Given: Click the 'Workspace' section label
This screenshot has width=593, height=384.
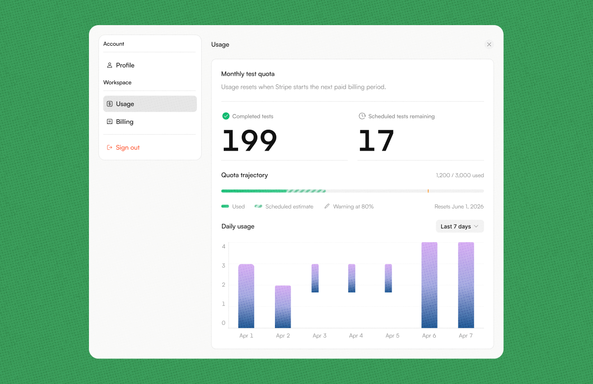Looking at the screenshot, I should (117, 83).
